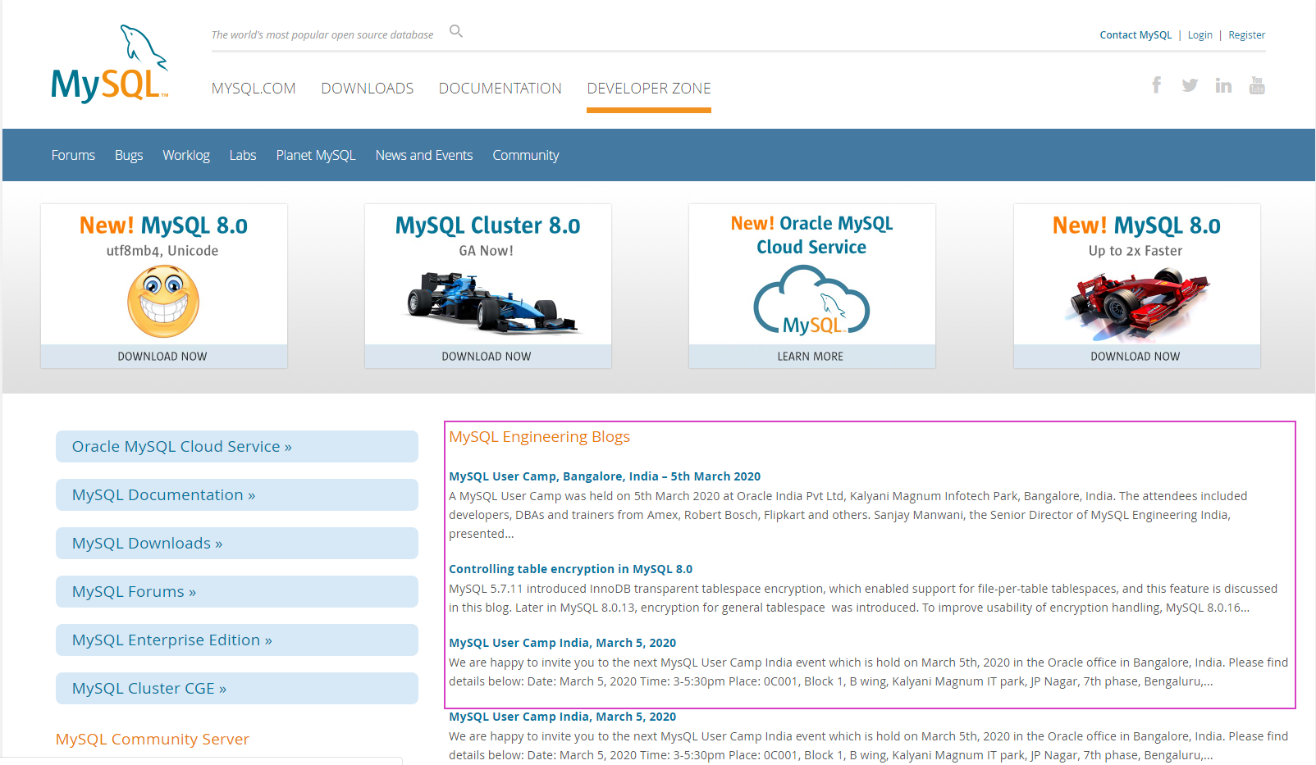The height and width of the screenshot is (765, 1316).
Task: Open MySQL Documentation » button
Action: [237, 494]
